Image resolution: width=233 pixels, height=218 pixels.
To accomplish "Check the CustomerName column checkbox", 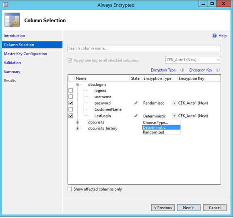I will 71,109.
